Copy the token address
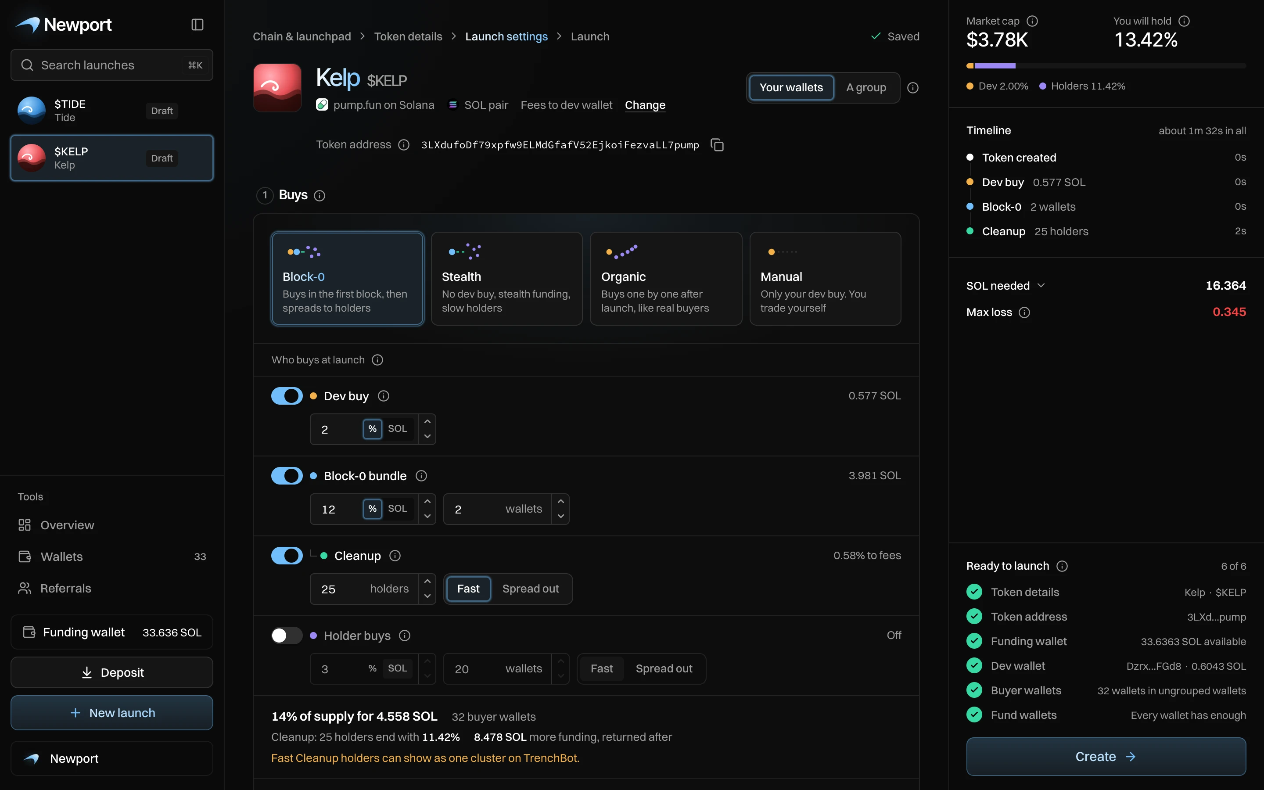 (x=717, y=145)
